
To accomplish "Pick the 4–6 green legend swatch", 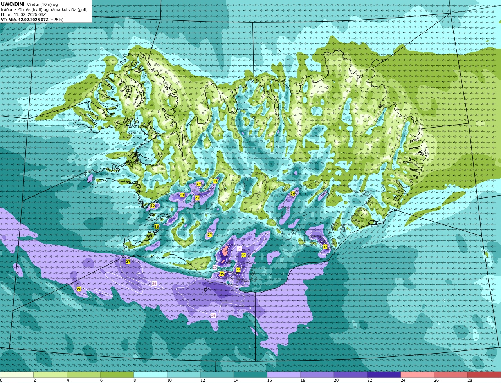I will coord(83,375).
